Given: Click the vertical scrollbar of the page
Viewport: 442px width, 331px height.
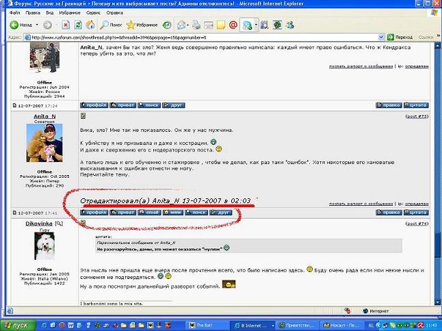Looking at the screenshot, I should coord(437,171).
